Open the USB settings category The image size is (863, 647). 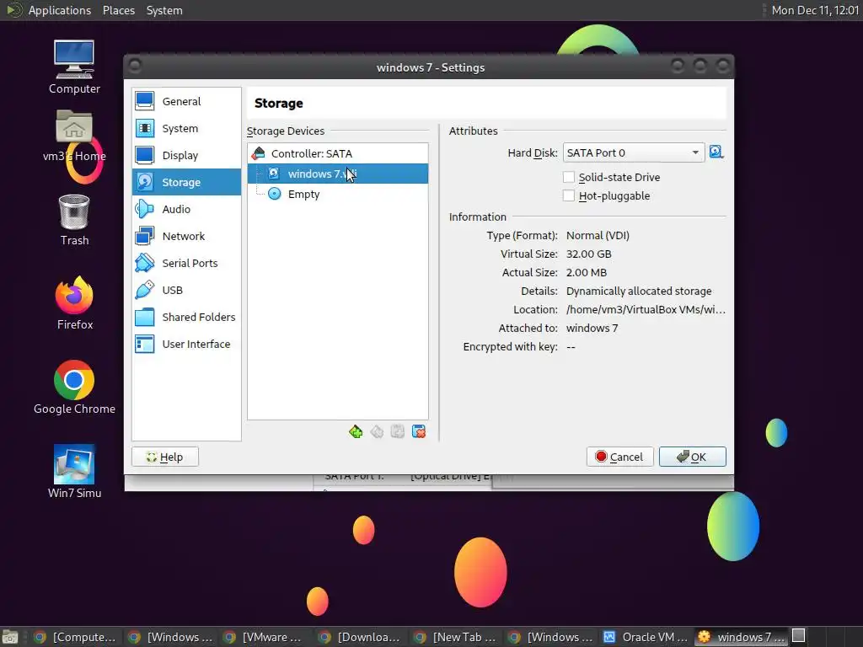click(x=186, y=290)
